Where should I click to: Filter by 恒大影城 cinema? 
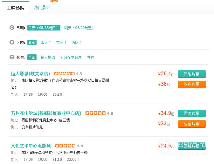click(48, 57)
